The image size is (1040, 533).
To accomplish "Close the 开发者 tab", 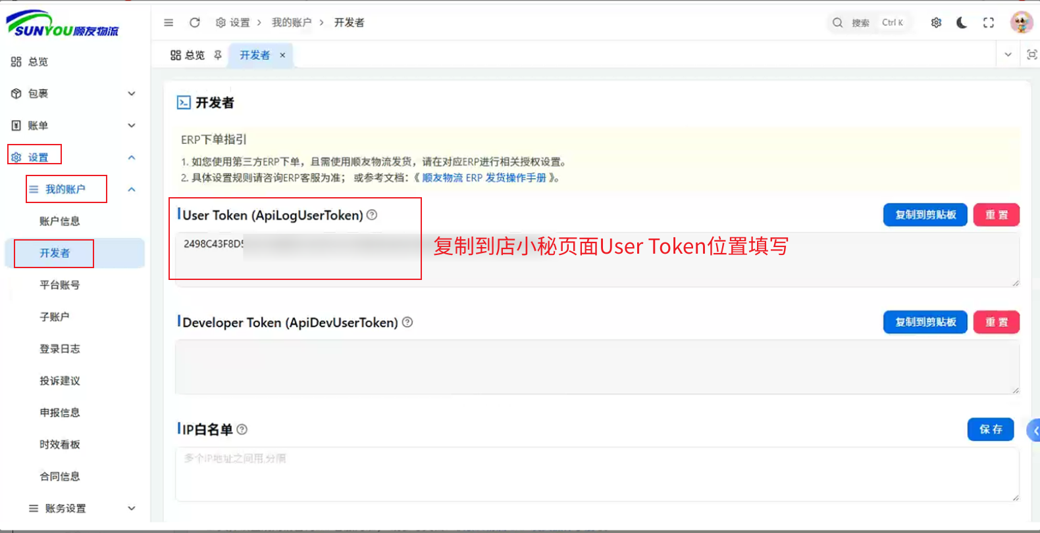I will pyautogui.click(x=282, y=55).
